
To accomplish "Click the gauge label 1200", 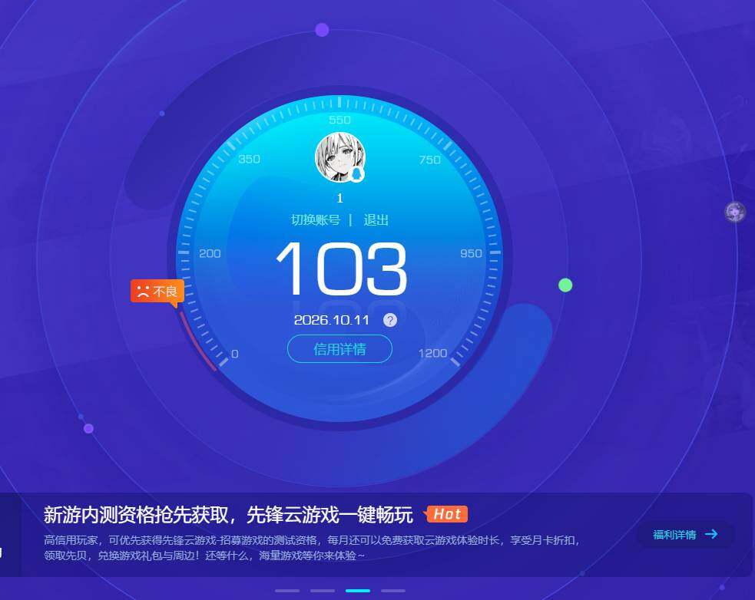I will coord(432,353).
